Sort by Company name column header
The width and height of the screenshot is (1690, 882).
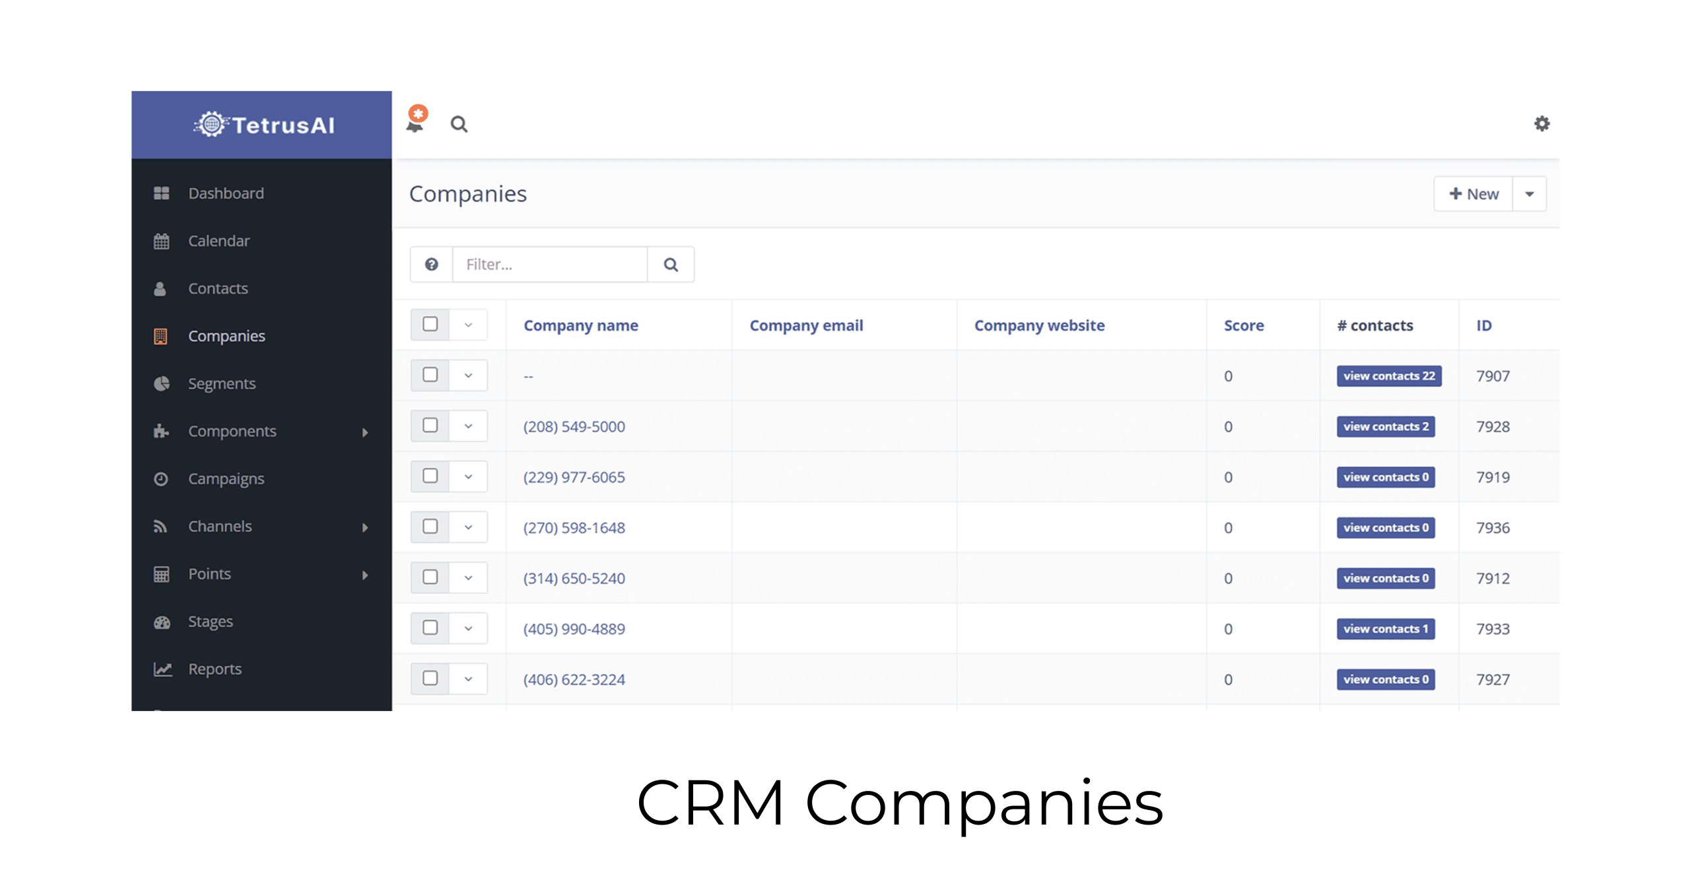[x=580, y=325]
